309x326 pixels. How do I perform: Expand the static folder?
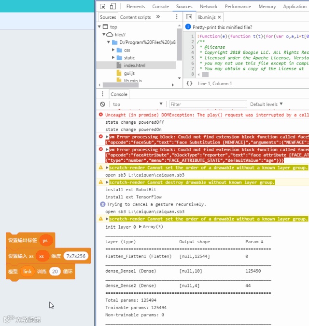113,58
